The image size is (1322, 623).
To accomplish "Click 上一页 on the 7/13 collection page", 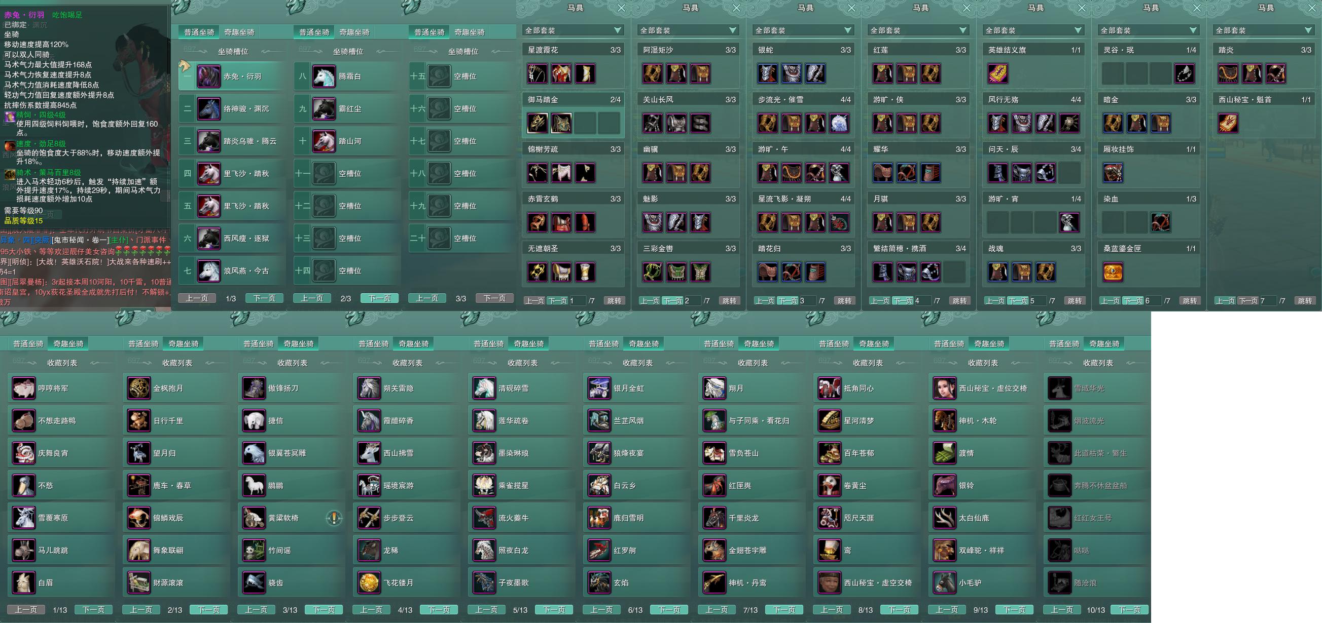I will pos(717,610).
